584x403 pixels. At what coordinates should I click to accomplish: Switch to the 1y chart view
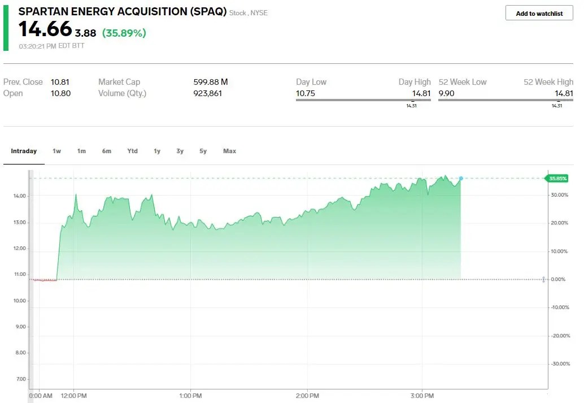point(157,151)
